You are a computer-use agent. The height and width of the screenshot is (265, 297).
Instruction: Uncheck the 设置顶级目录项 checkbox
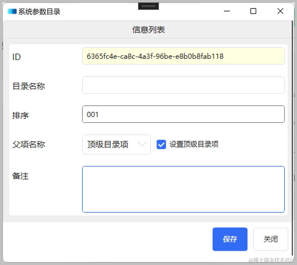(161, 144)
